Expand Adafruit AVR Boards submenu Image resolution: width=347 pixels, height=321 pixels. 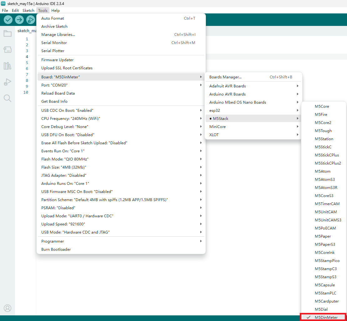253,86
